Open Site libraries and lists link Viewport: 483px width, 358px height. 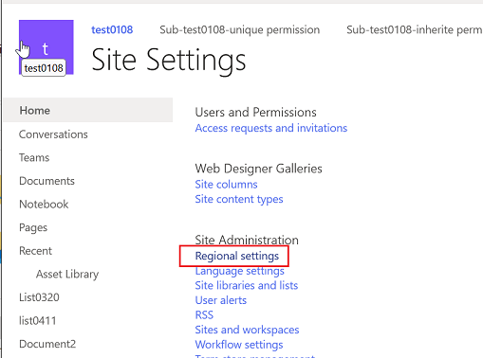pos(247,285)
